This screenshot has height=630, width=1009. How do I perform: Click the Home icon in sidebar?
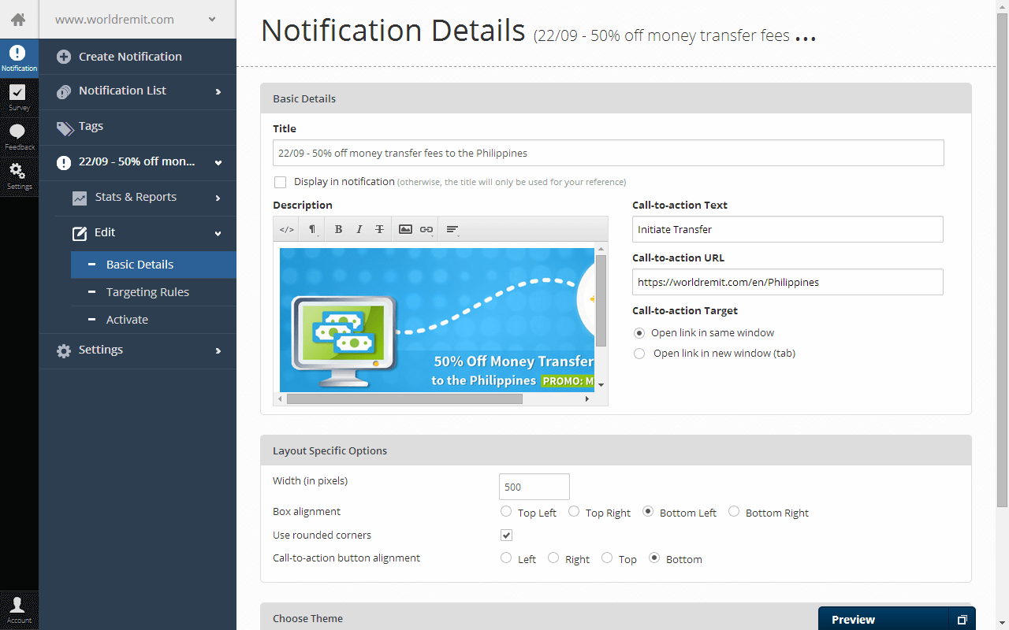(18, 20)
